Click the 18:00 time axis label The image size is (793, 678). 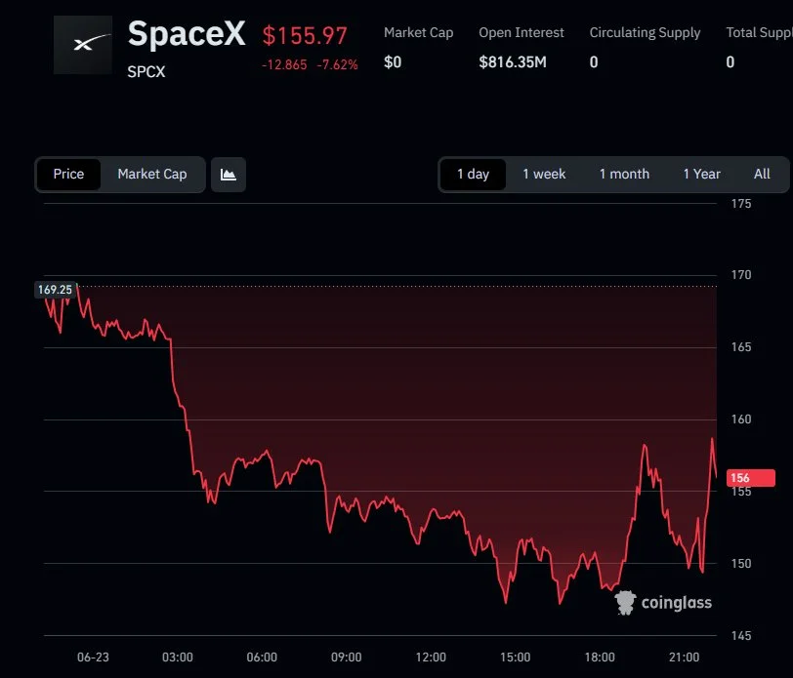coord(600,658)
